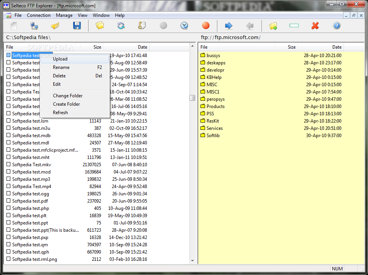Open the File menu
Screen dimensions: 368x275
(18, 15)
